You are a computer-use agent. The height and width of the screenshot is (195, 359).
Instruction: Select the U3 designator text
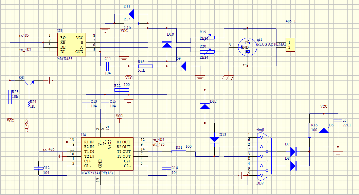click(59, 31)
